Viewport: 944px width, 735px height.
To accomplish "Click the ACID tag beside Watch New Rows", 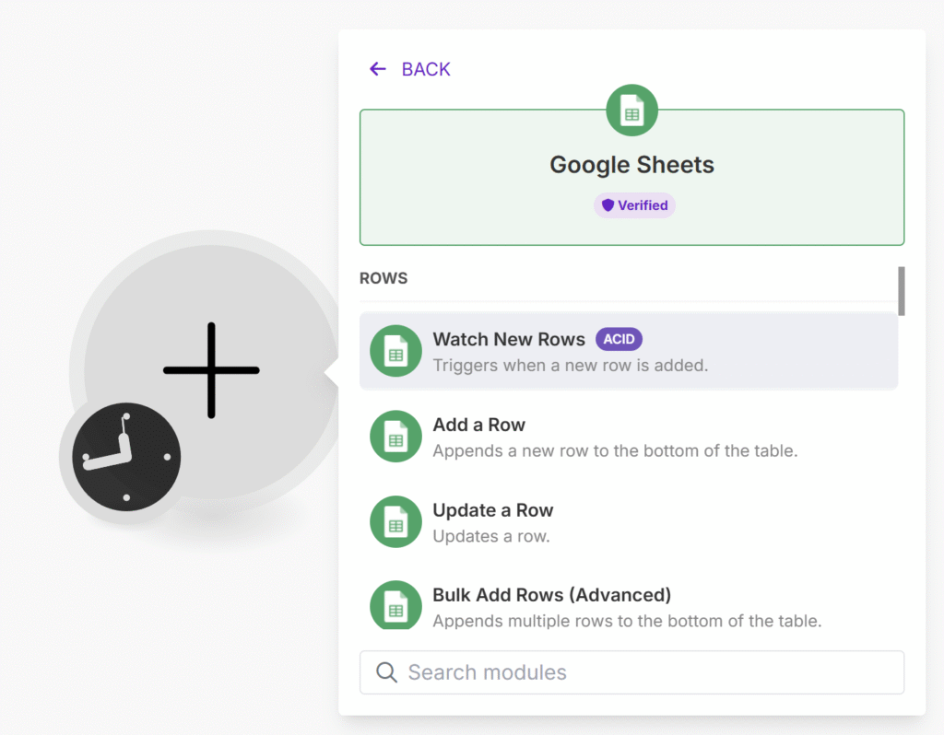I will pyautogui.click(x=619, y=339).
